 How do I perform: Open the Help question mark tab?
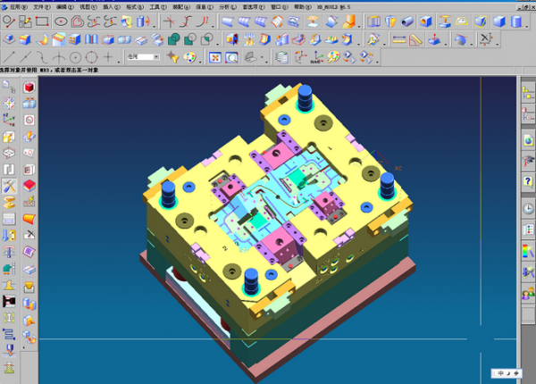[x=528, y=181]
